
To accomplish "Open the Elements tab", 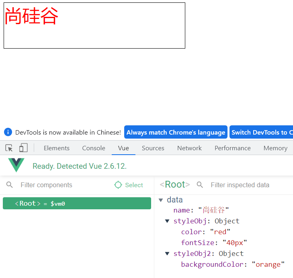I will pyautogui.click(x=57, y=148).
